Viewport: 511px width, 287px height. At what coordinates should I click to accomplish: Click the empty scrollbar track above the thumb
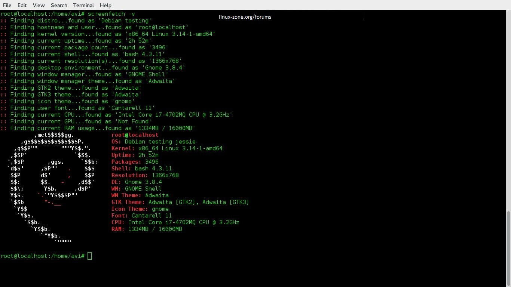point(508,112)
